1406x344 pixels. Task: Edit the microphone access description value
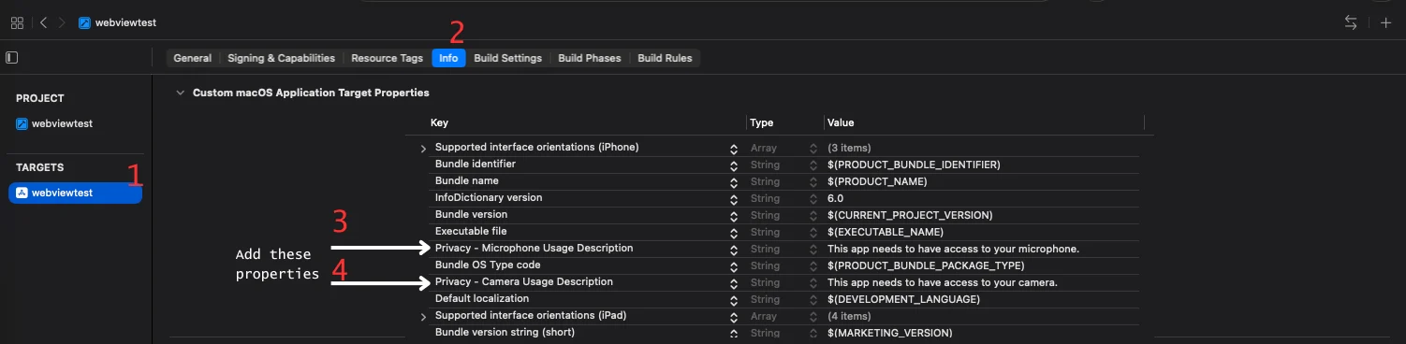point(954,250)
